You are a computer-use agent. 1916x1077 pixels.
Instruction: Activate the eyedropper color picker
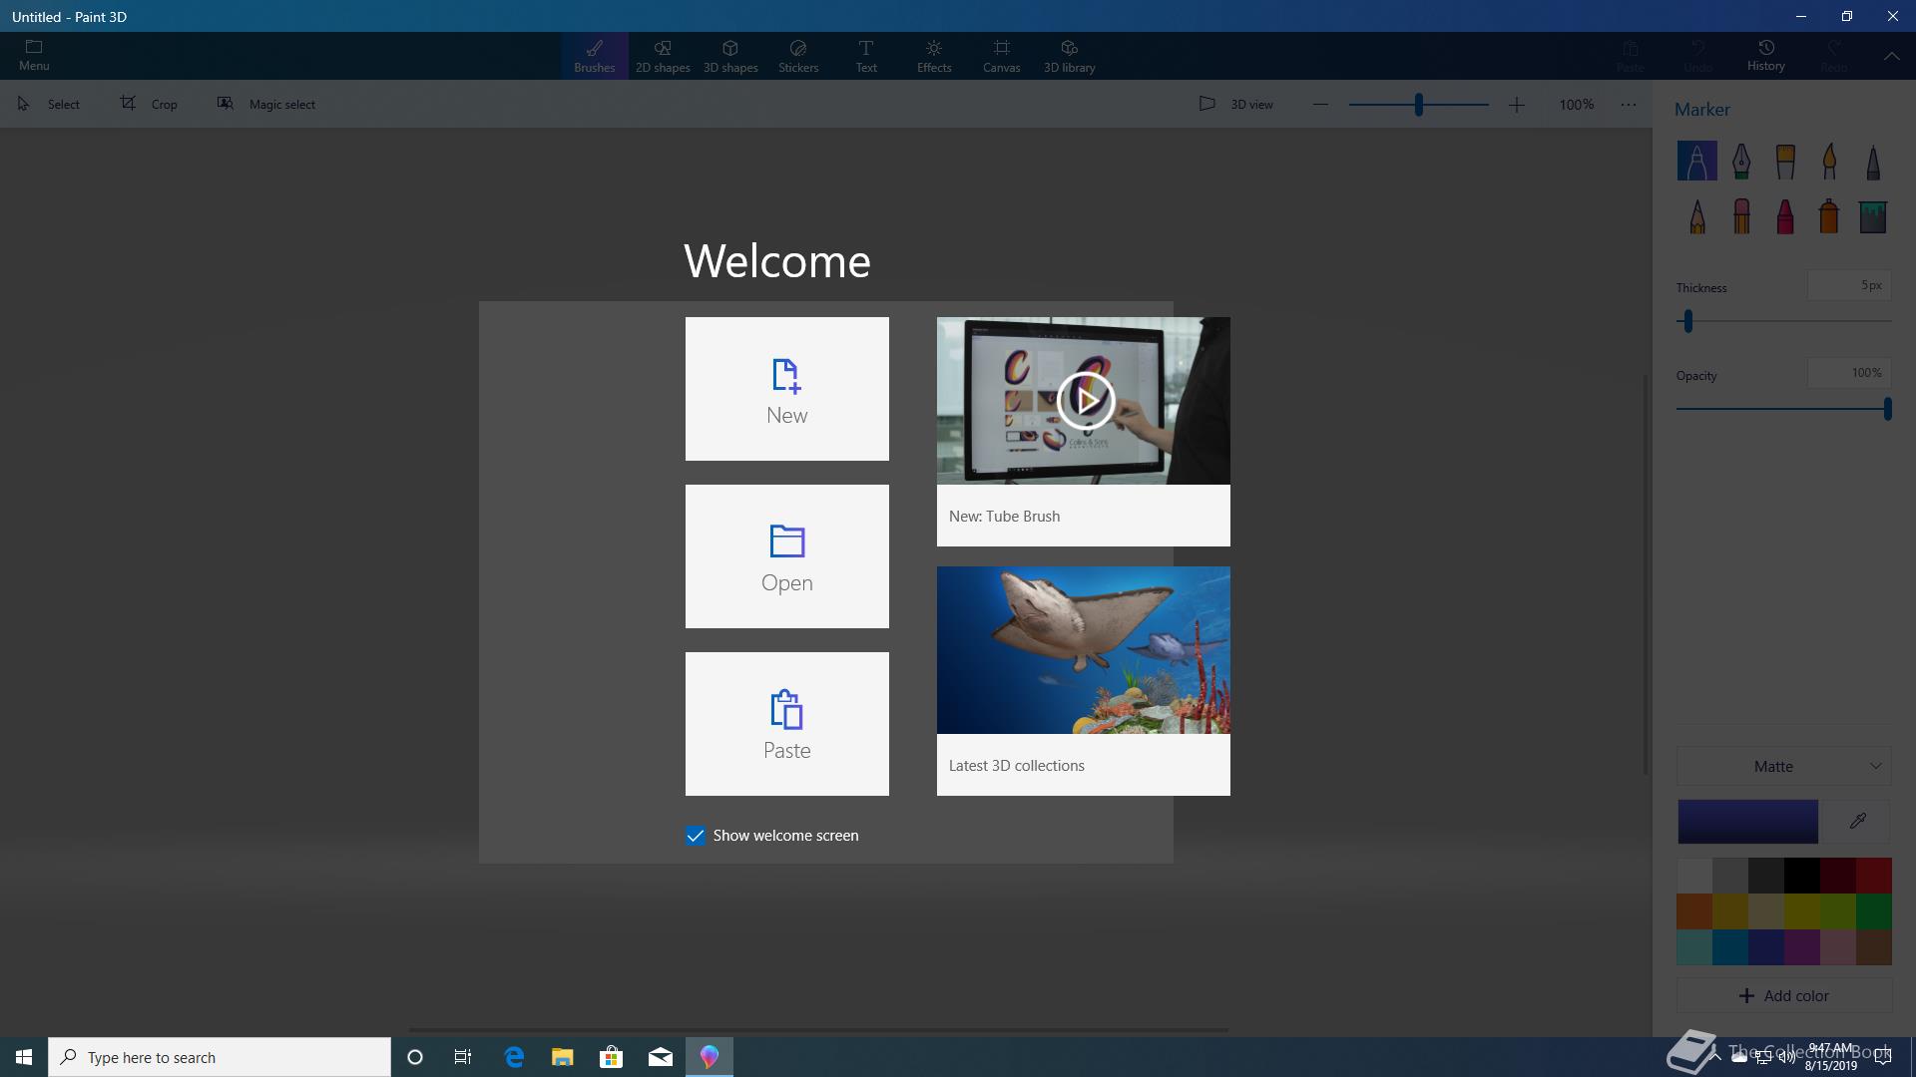coord(1857,822)
